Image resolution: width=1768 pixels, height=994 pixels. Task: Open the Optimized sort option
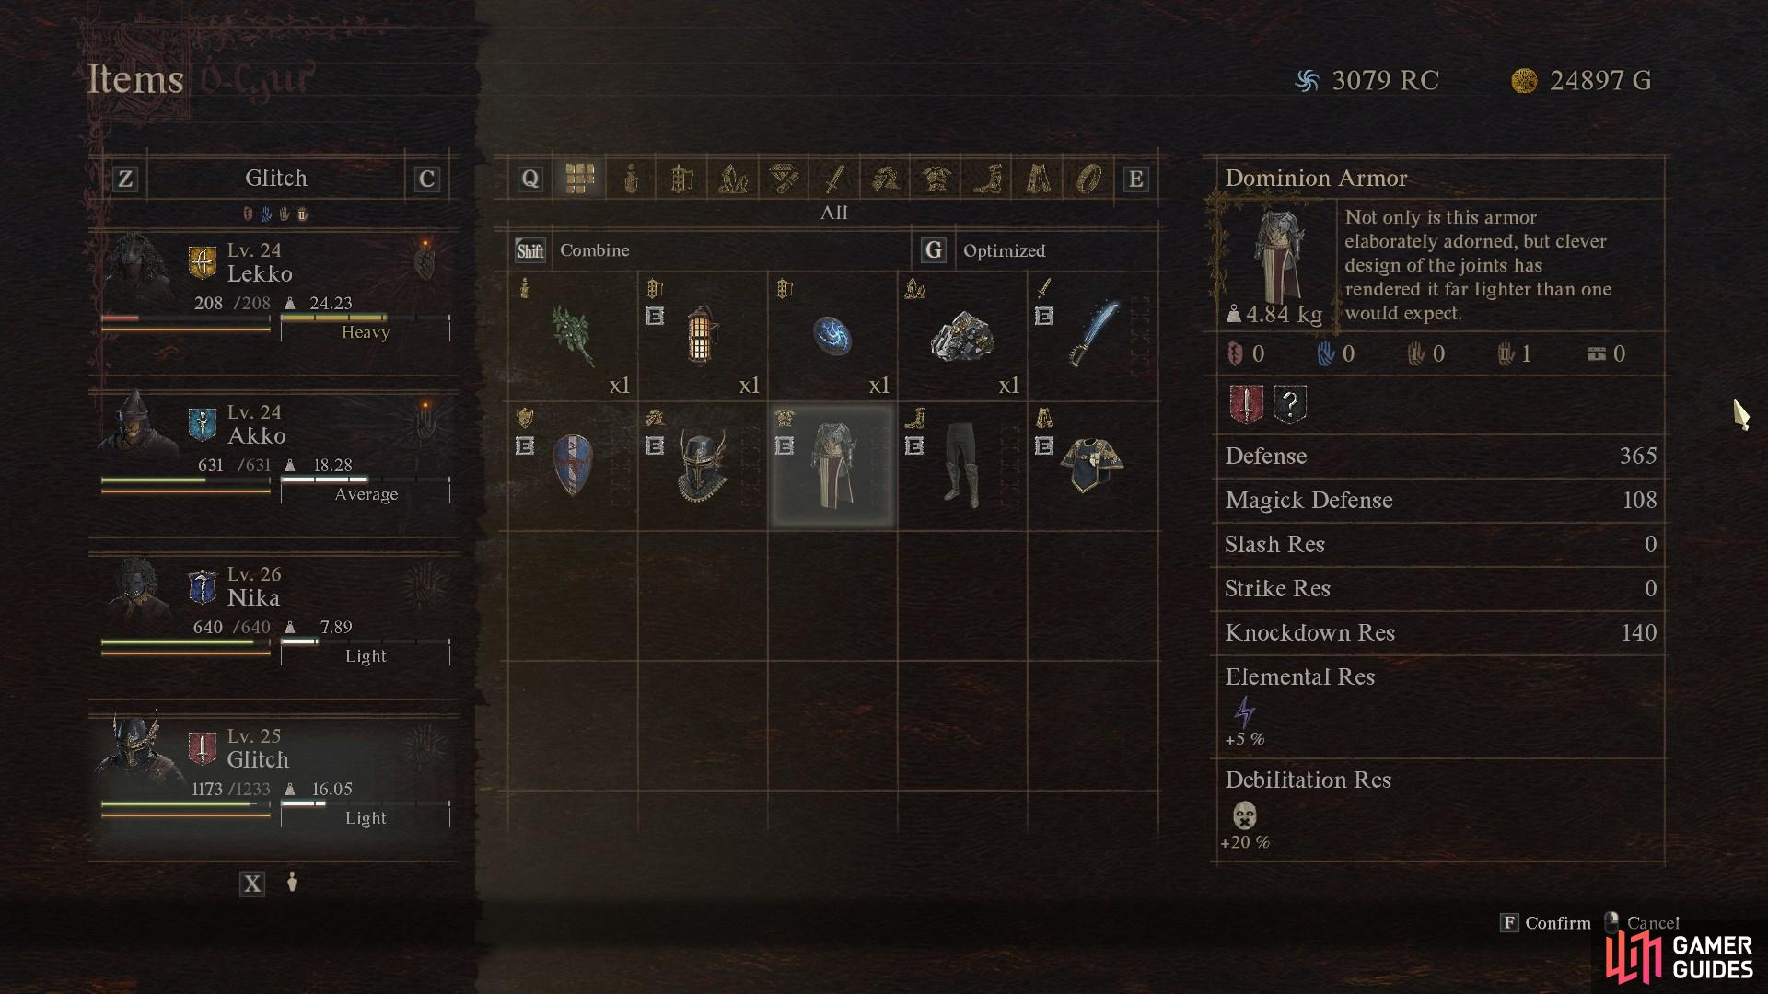point(983,250)
